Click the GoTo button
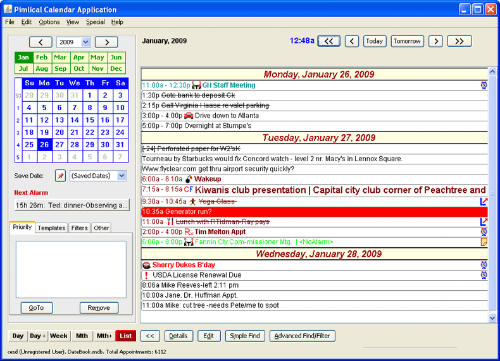Image resolution: width=500 pixels, height=361 pixels. 36,308
